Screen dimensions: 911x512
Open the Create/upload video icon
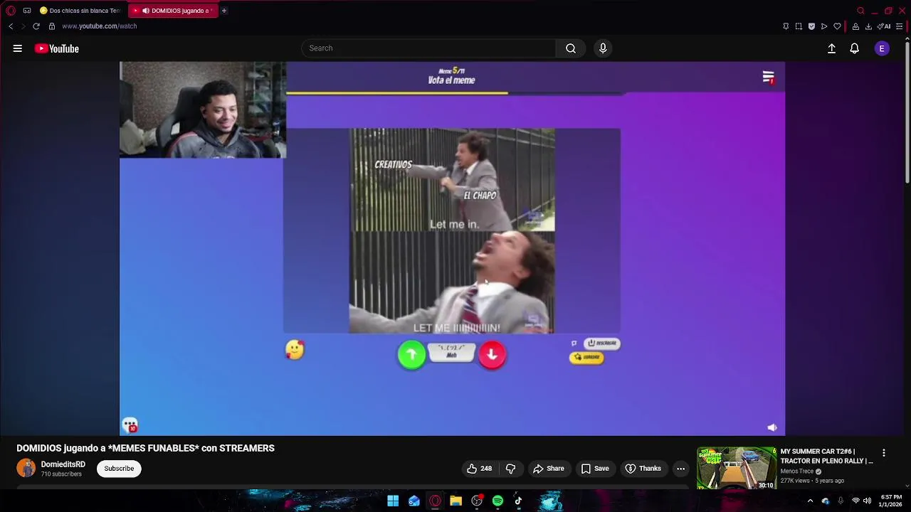[831, 48]
